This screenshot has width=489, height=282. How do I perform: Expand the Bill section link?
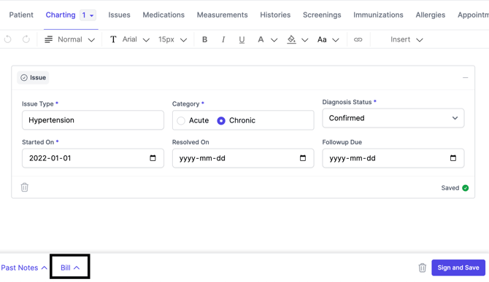70,267
